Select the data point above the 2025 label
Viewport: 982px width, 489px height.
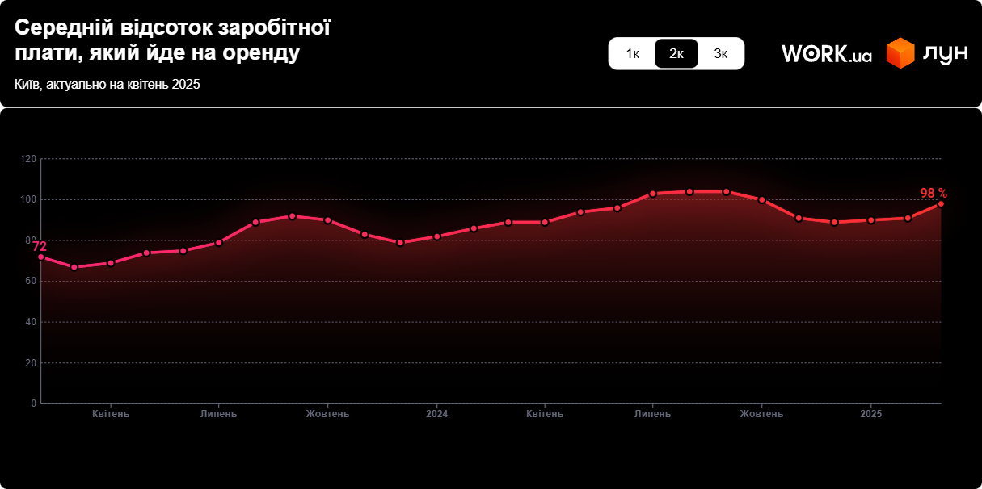pos(870,220)
